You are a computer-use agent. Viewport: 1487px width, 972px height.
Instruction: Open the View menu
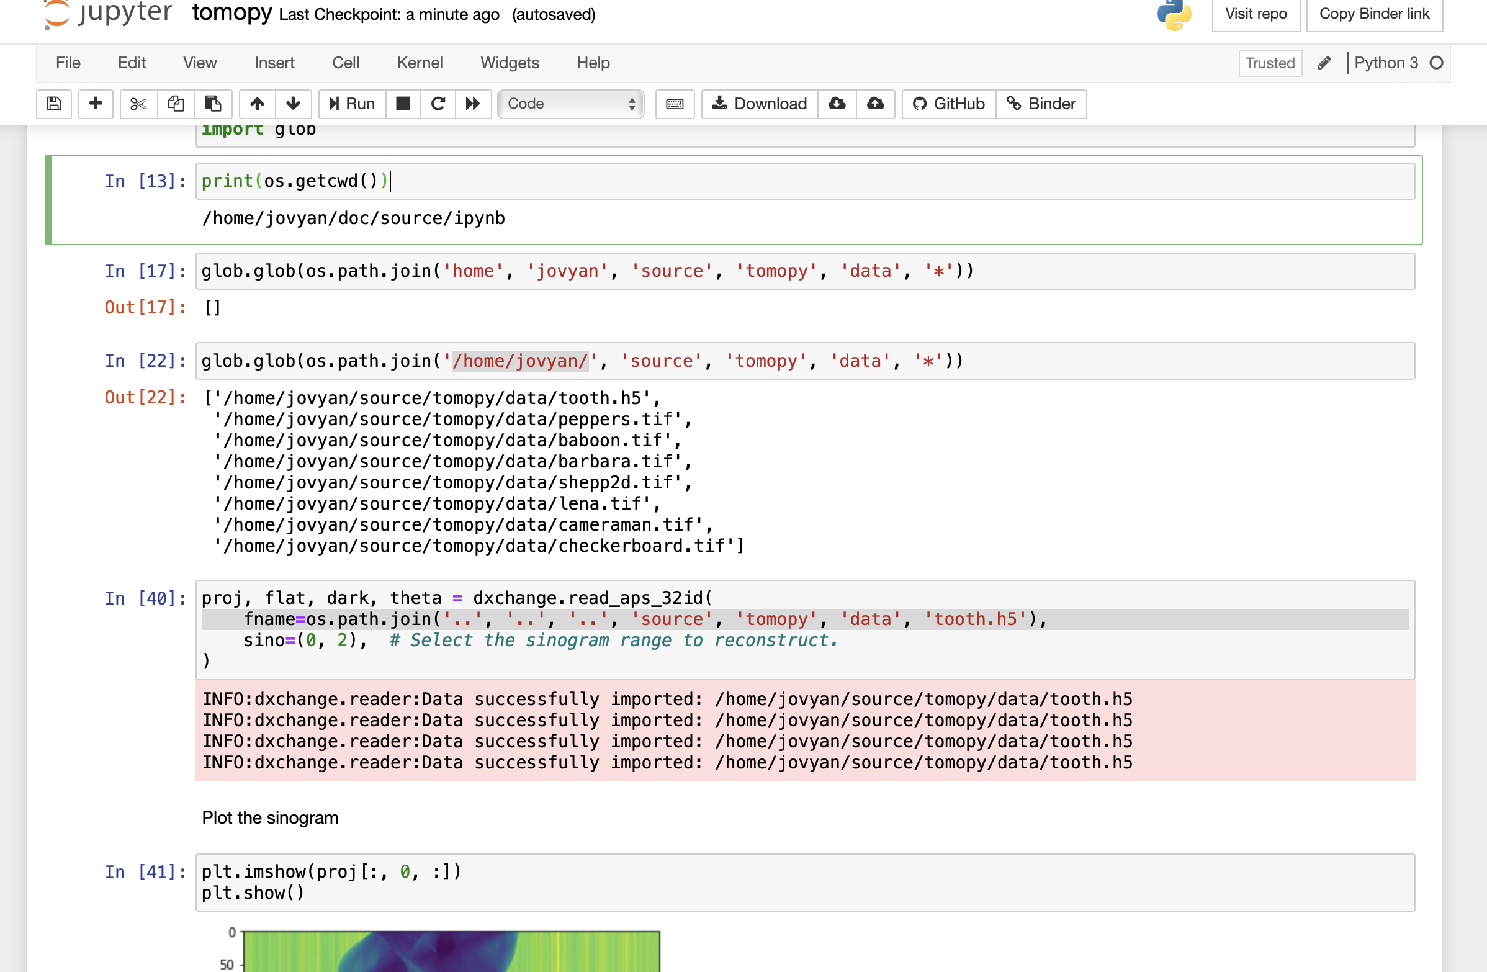pyautogui.click(x=200, y=63)
